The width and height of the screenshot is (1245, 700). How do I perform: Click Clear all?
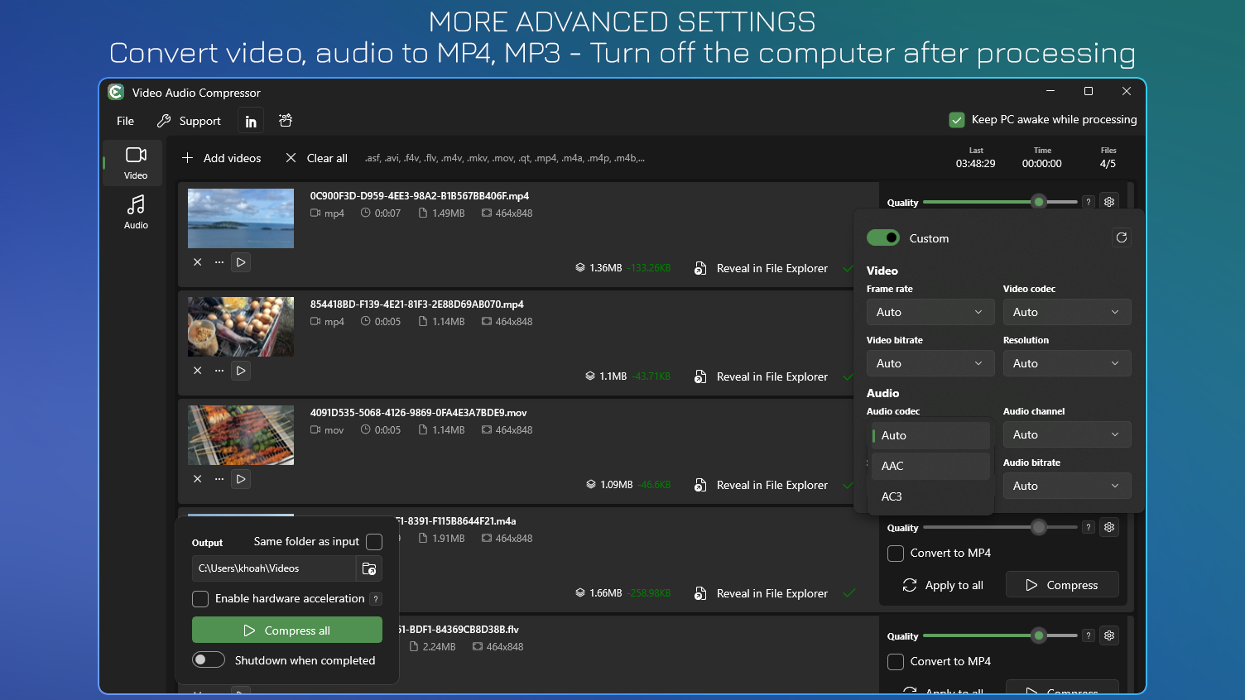click(316, 158)
